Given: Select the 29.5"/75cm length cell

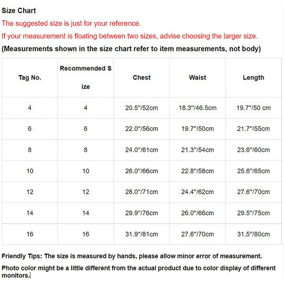Looking at the screenshot, I should 253,213.
